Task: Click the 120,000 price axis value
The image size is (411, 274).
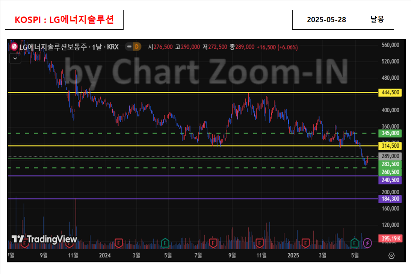Action: point(390,225)
